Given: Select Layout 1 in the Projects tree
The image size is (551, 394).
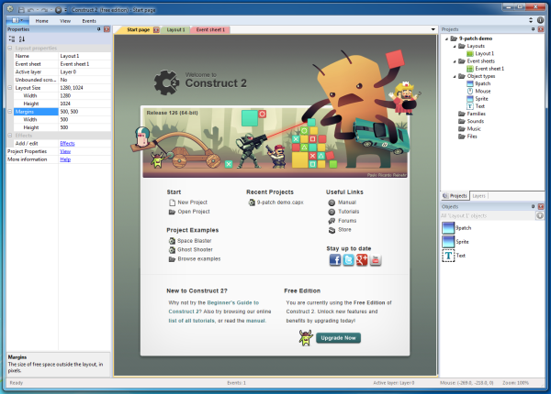Looking at the screenshot, I should pyautogui.click(x=480, y=54).
